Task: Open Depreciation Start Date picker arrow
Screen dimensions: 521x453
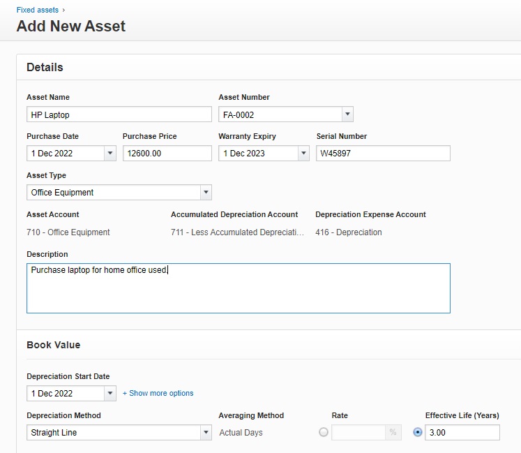Action: pyautogui.click(x=110, y=394)
